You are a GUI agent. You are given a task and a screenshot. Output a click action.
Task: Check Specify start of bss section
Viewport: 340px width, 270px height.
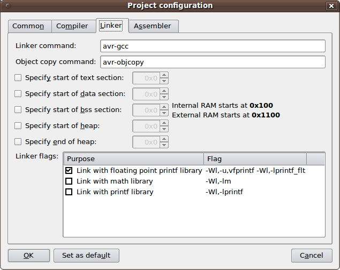tap(18, 110)
